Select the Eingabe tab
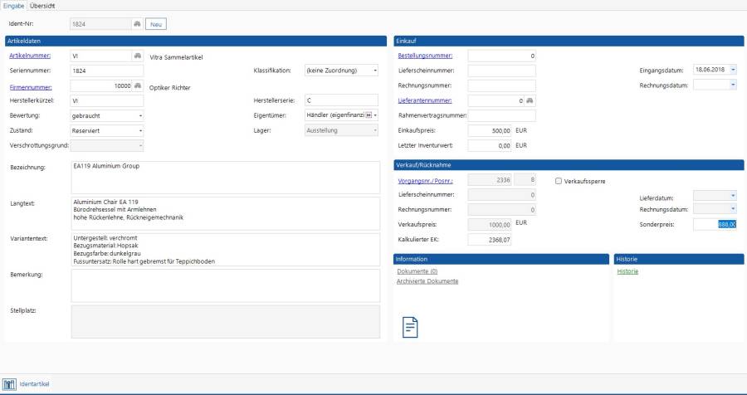Screen dimensions: 747x395 point(14,6)
